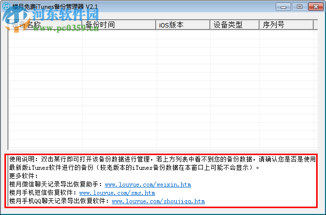This screenshot has width=326, height=215.
Task: Click the 序列号 column header
Action: 286,25
